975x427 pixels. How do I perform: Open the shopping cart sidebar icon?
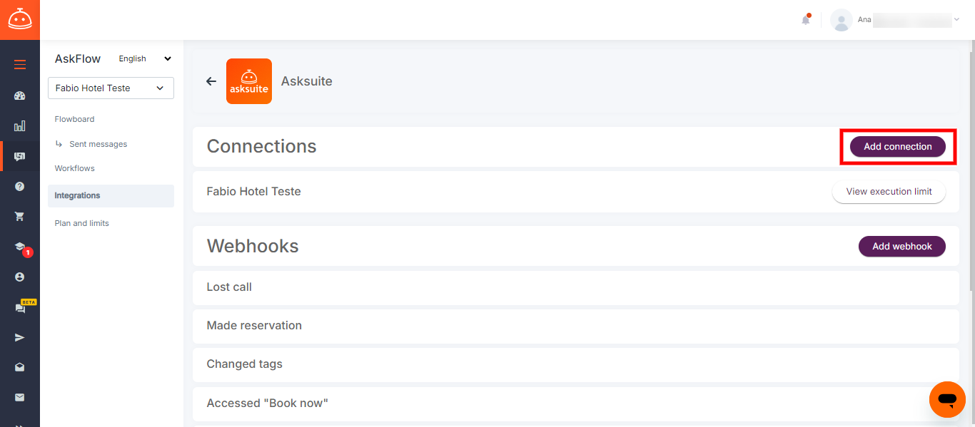pyautogui.click(x=20, y=217)
